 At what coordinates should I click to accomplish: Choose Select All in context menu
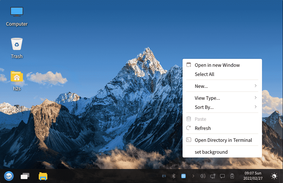222,74
